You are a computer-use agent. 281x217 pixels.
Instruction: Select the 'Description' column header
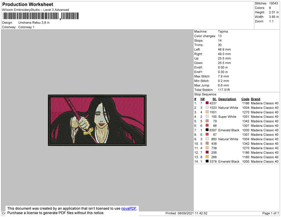coord(227,99)
